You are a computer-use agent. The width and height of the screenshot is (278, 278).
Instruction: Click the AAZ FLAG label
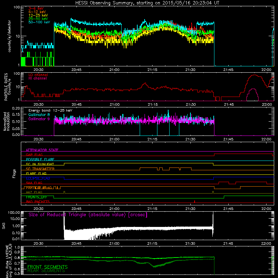[34, 192]
